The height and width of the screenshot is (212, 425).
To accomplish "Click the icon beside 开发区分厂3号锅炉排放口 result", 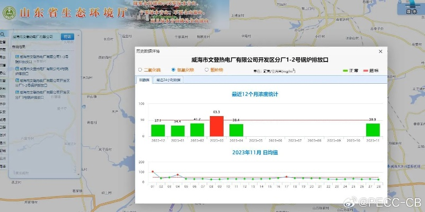I will (17, 92).
